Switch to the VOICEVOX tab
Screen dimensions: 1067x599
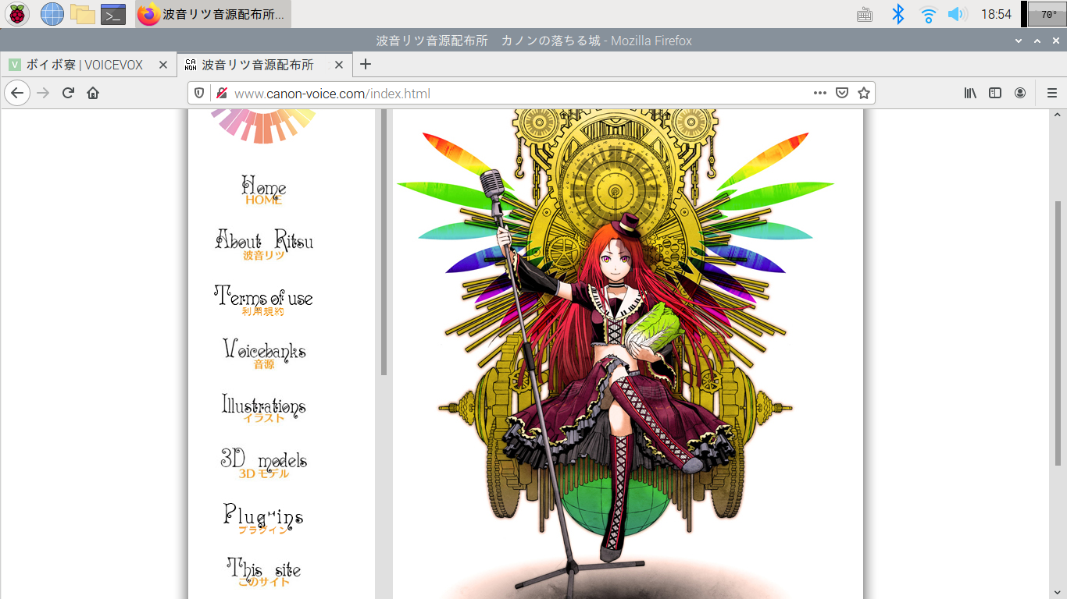[88, 65]
